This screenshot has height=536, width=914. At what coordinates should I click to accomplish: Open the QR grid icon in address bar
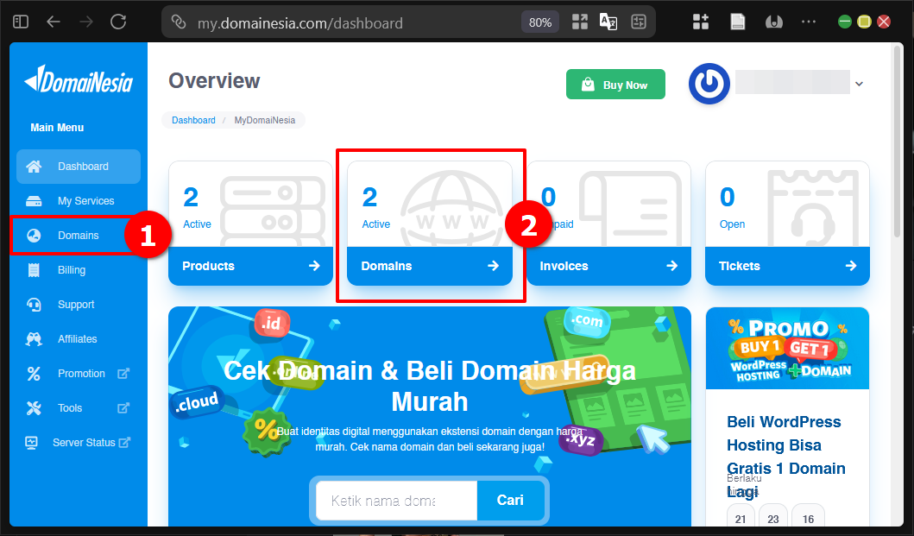[x=579, y=22]
